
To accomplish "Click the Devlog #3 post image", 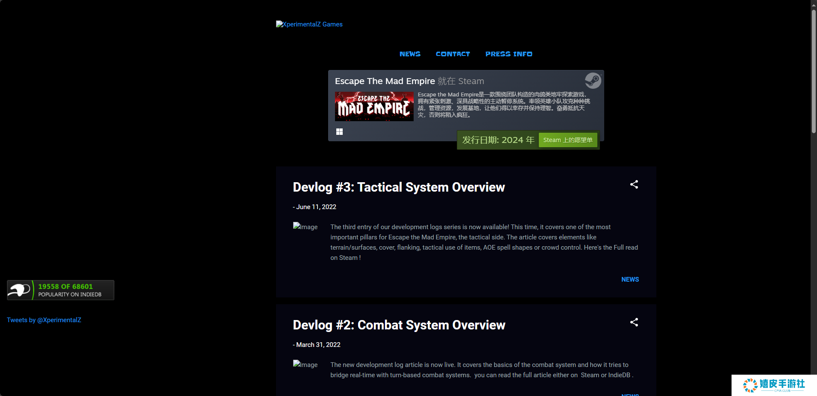I will tap(305, 227).
